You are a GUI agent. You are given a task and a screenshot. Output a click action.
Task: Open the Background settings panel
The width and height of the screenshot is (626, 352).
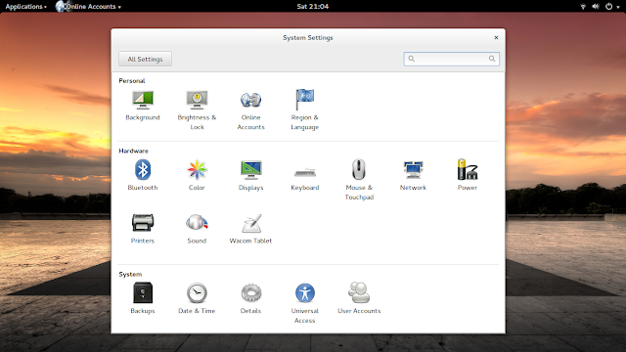pos(143,106)
